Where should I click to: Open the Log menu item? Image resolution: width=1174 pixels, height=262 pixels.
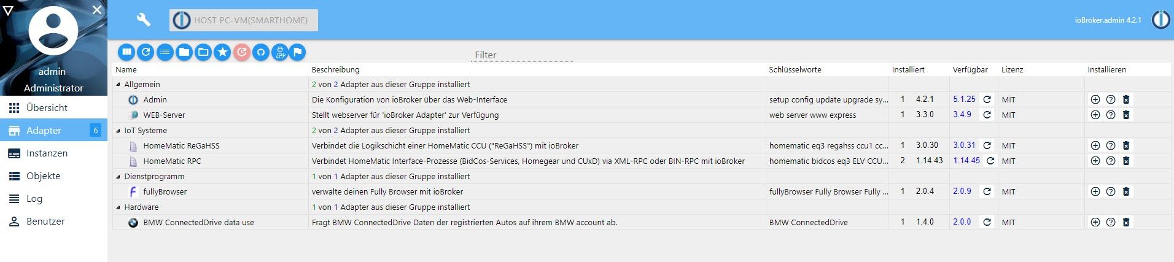(34, 199)
